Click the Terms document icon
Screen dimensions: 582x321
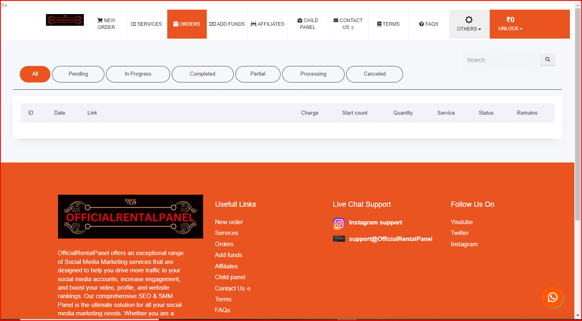[x=378, y=24]
